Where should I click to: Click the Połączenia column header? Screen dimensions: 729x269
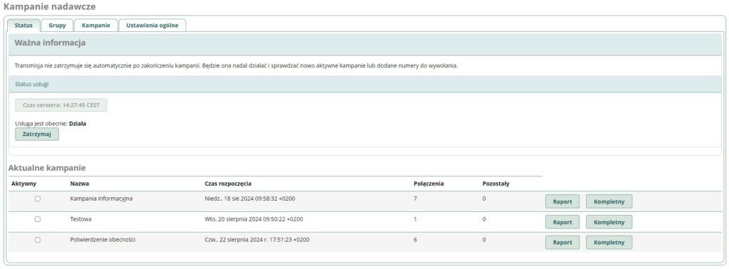pyautogui.click(x=429, y=184)
